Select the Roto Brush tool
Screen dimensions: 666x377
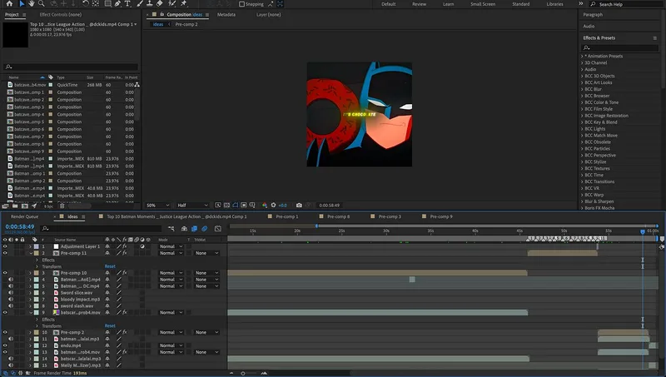point(172,4)
